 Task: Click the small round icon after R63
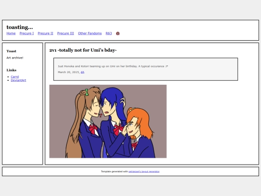117,33
